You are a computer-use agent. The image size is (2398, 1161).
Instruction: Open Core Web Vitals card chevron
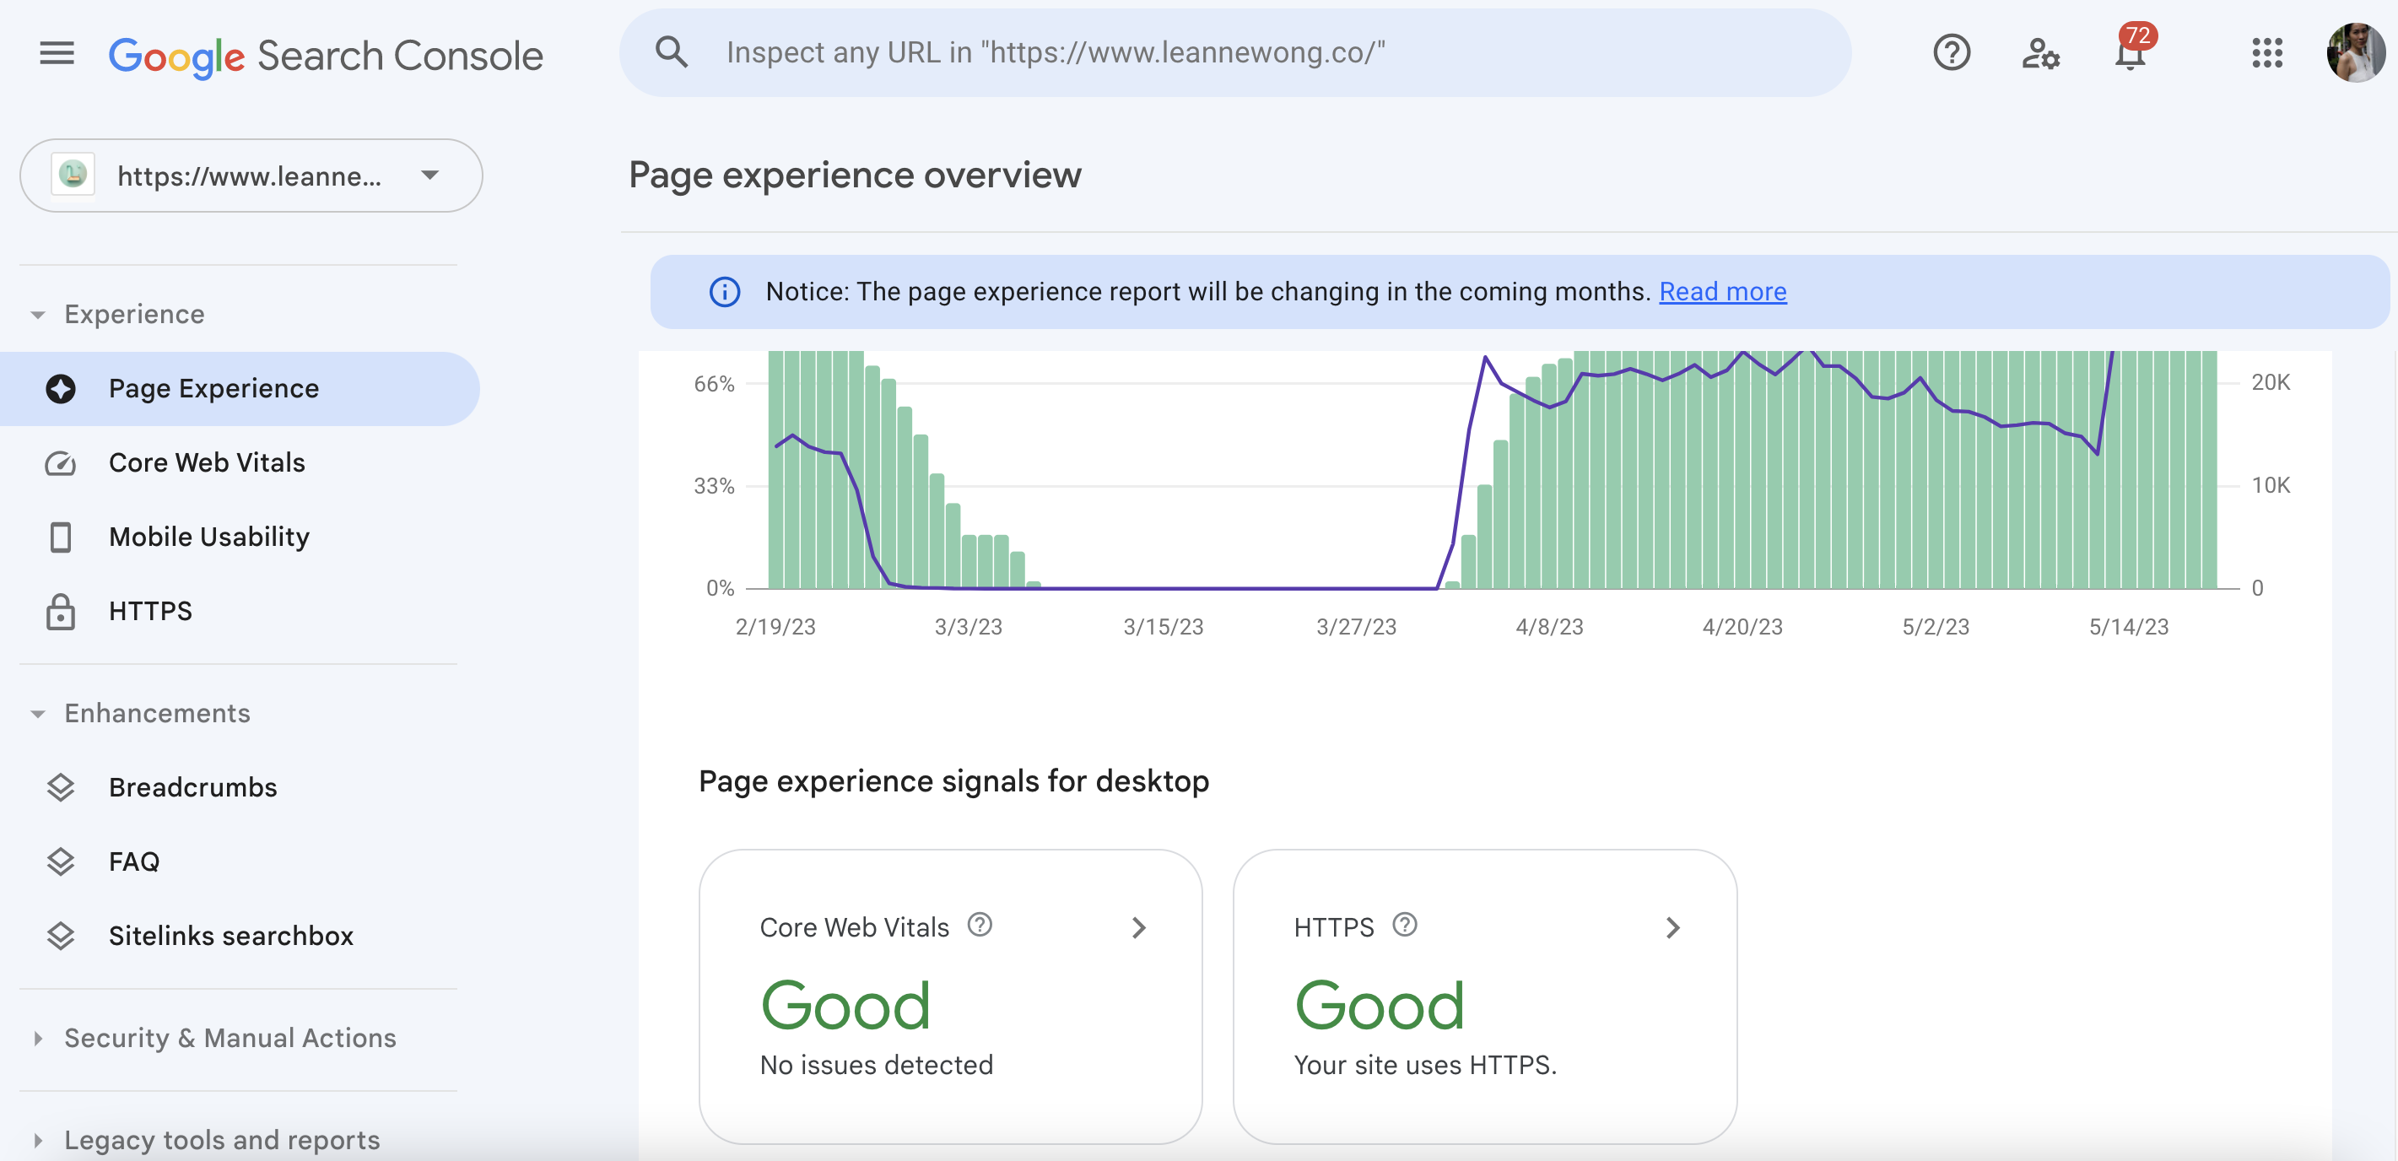pyautogui.click(x=1138, y=927)
